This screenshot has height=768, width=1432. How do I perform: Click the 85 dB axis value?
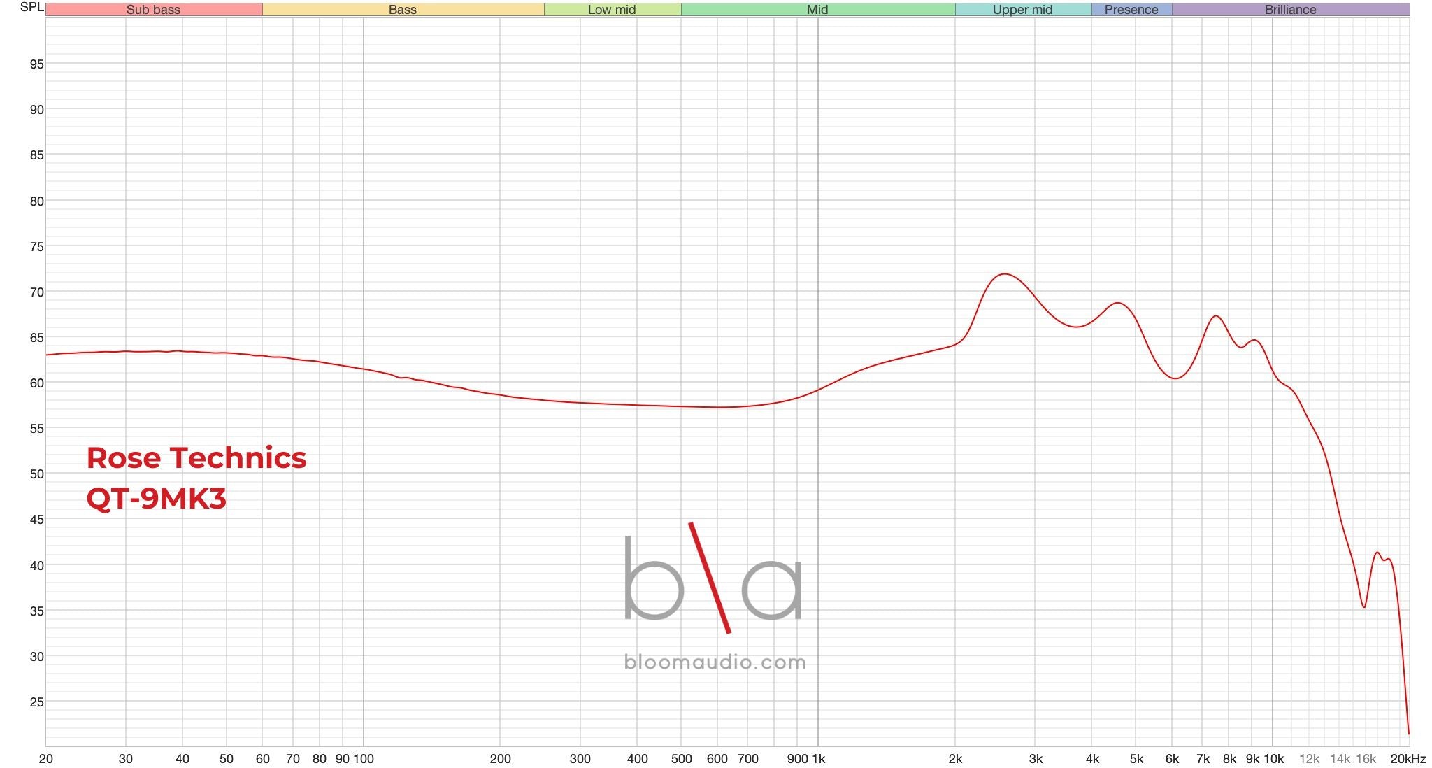click(x=36, y=155)
